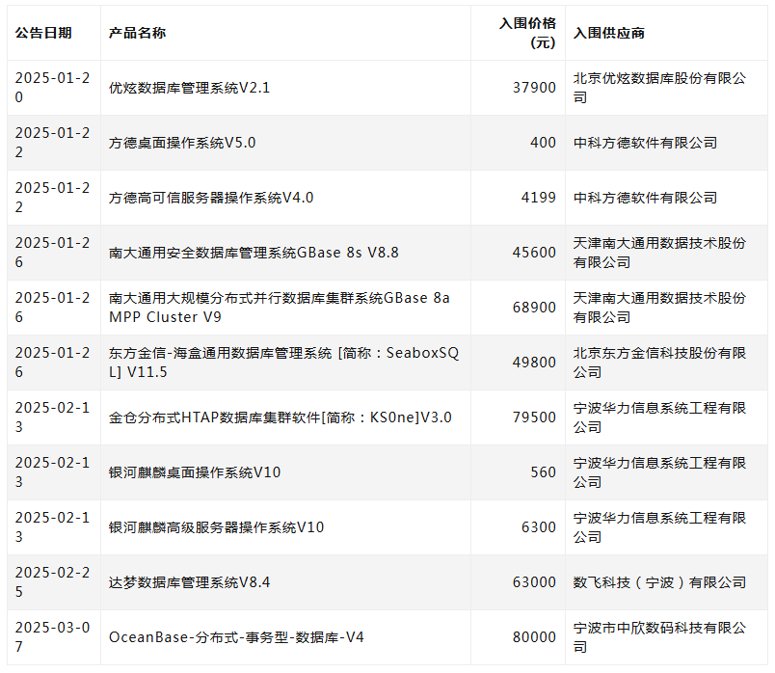Click date 2025-01-22 in 方德高可信 row
Viewport: 775px width, 673px height.
tap(52, 198)
